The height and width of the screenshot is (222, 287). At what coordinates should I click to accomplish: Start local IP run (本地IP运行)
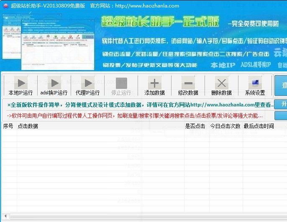(20, 86)
